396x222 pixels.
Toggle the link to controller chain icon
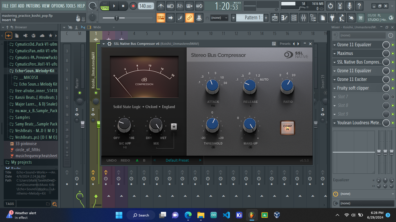[189, 18]
